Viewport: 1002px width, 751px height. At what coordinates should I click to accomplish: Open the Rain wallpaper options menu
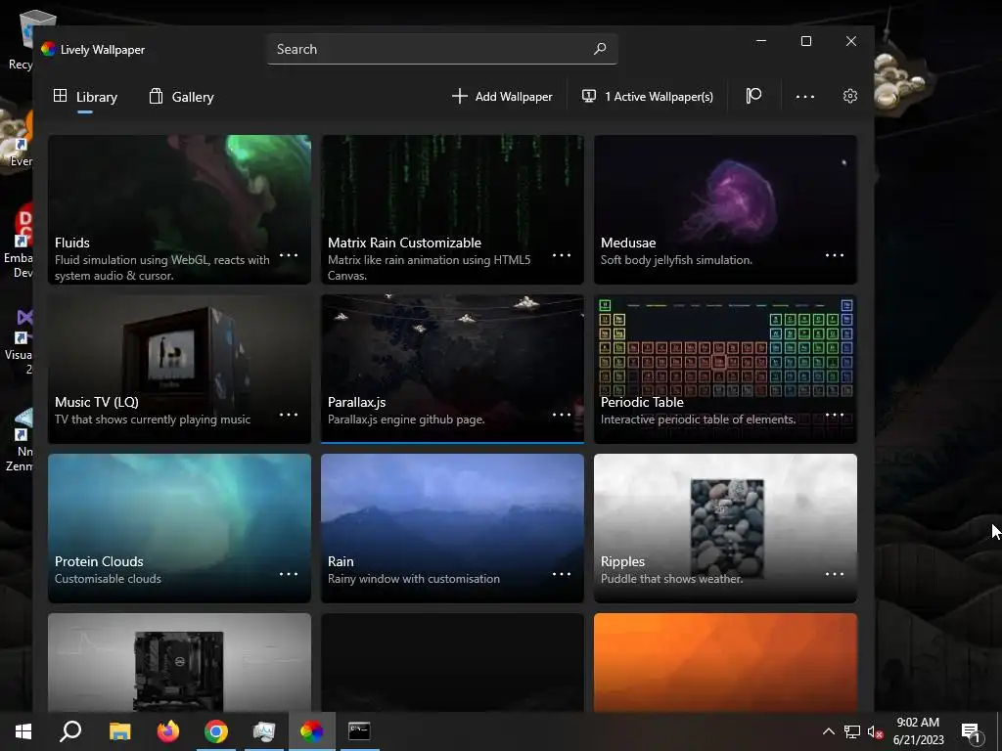562,573
